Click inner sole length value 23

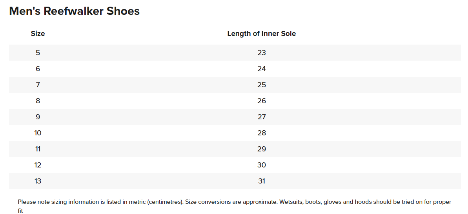coord(262,53)
